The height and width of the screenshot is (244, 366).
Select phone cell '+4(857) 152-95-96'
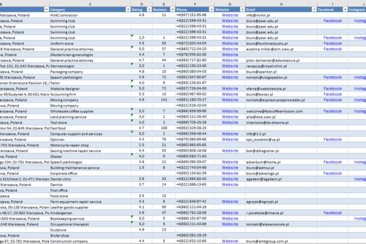195,15
